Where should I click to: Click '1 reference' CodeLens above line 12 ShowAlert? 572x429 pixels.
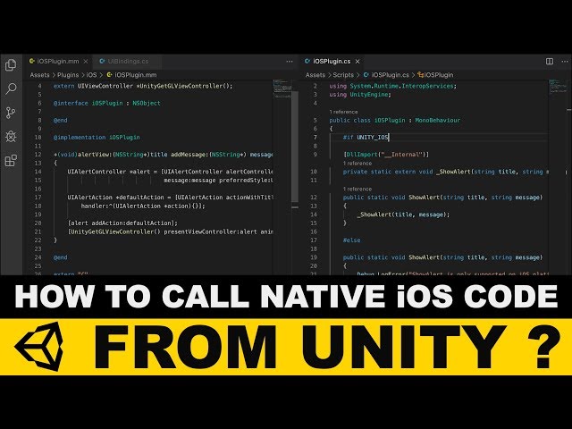[x=357, y=189]
